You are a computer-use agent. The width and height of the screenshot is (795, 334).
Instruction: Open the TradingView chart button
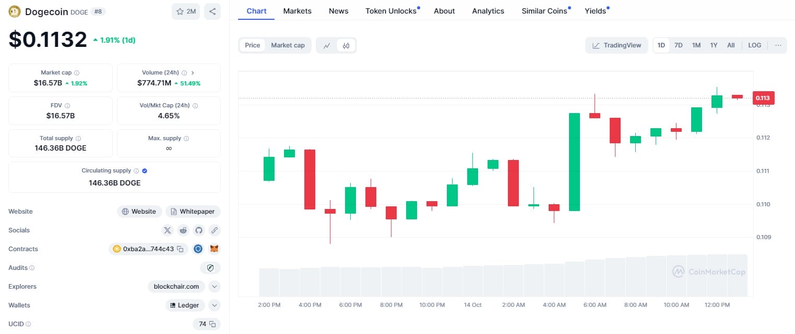pyautogui.click(x=616, y=45)
